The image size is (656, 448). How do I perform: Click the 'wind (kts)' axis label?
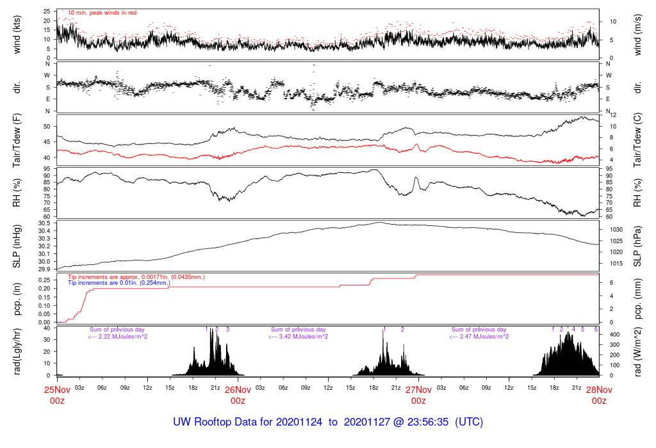pos(17,35)
